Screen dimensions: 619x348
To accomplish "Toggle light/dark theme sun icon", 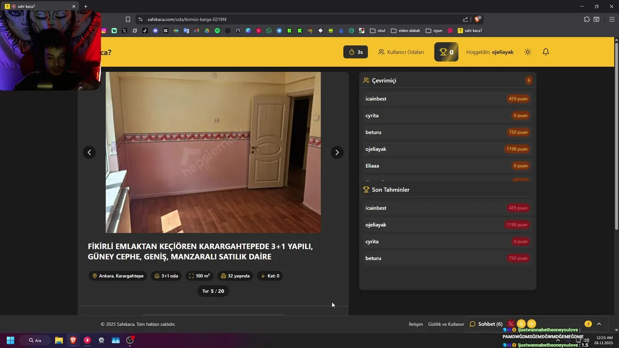I will coord(528,52).
